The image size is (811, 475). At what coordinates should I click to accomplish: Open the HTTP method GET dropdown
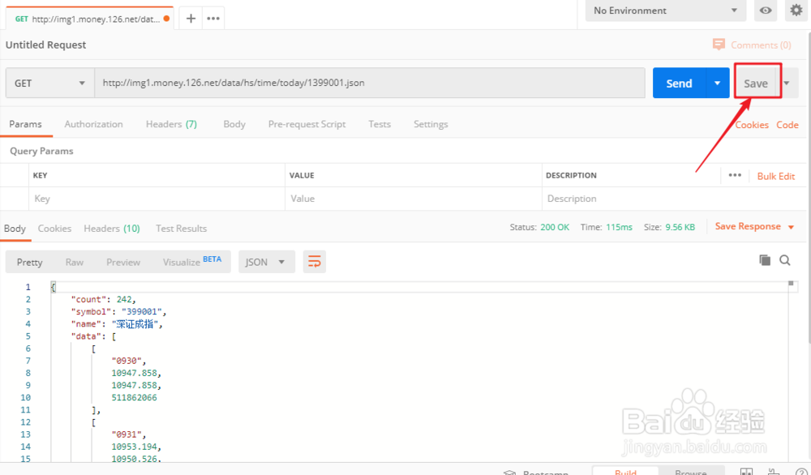49,83
